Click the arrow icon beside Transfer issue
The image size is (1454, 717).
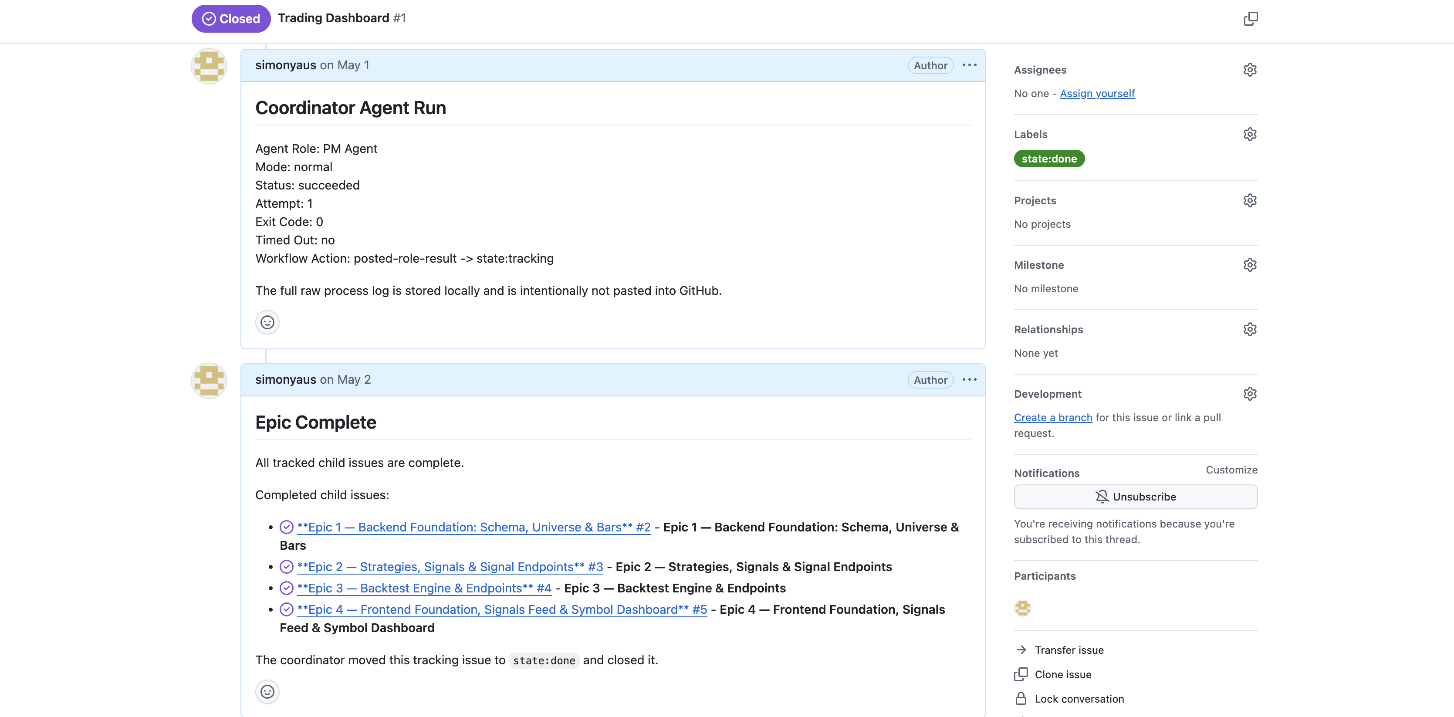tap(1021, 650)
